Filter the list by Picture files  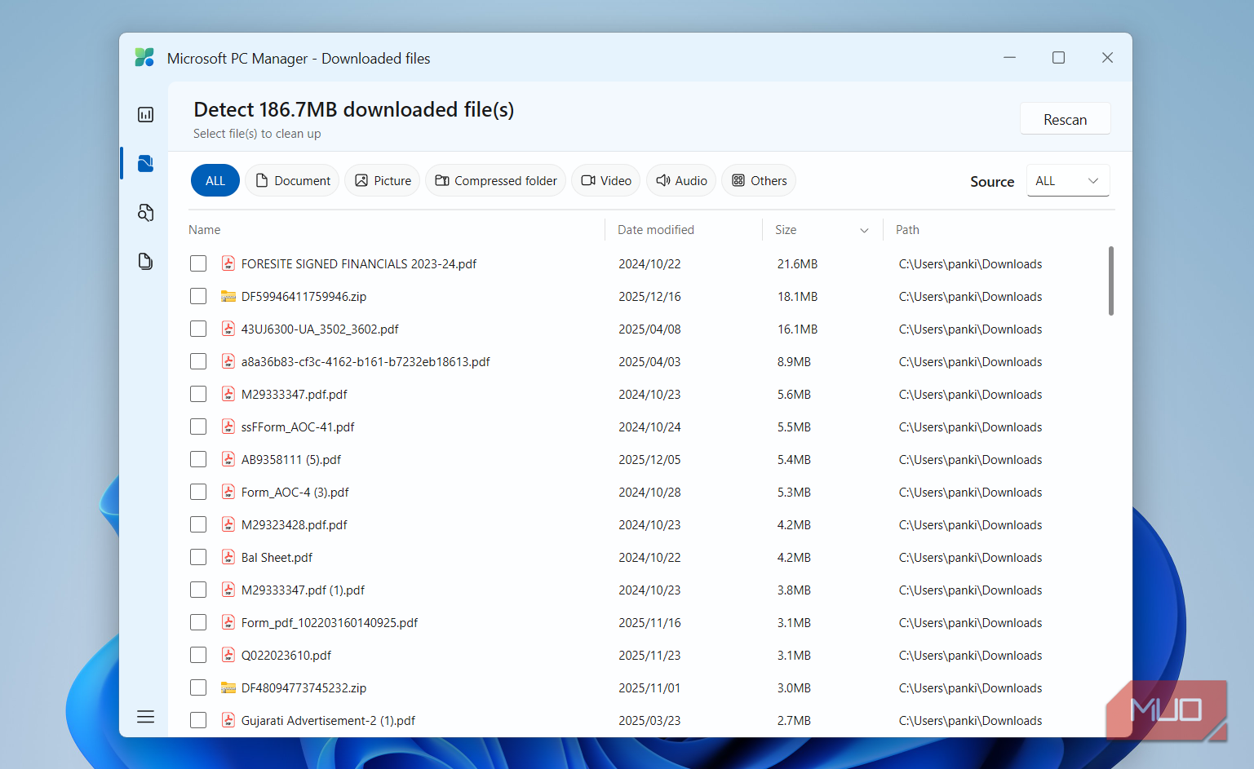[383, 180]
